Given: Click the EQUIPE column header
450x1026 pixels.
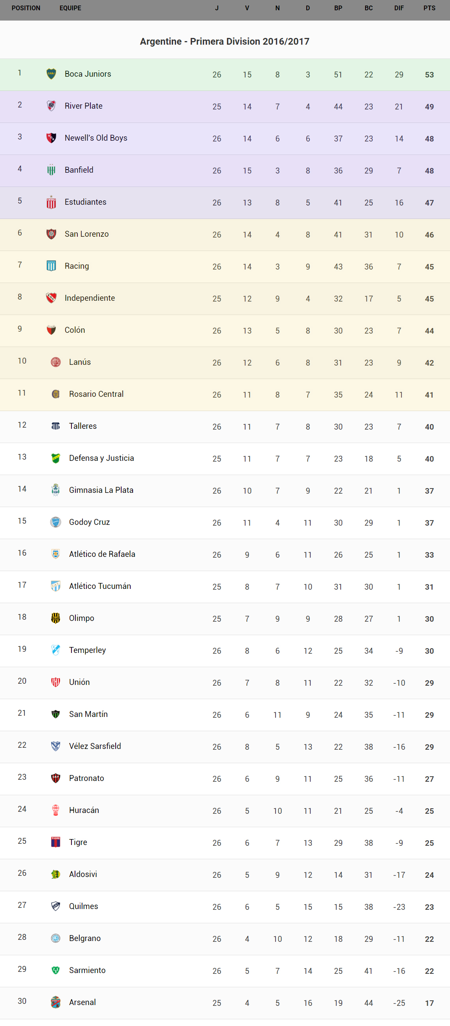Looking at the screenshot, I should (x=70, y=8).
